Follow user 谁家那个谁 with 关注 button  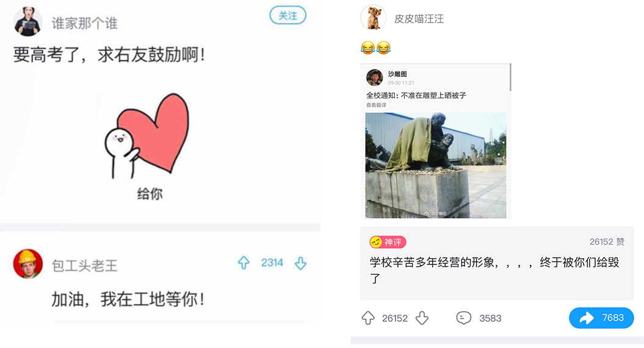tap(288, 16)
